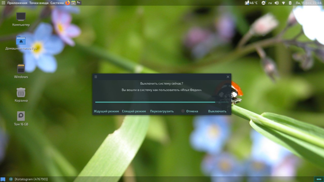Click the battery charging icon
Viewport: 324px width, 182px height.
pyautogui.click(x=290, y=3)
